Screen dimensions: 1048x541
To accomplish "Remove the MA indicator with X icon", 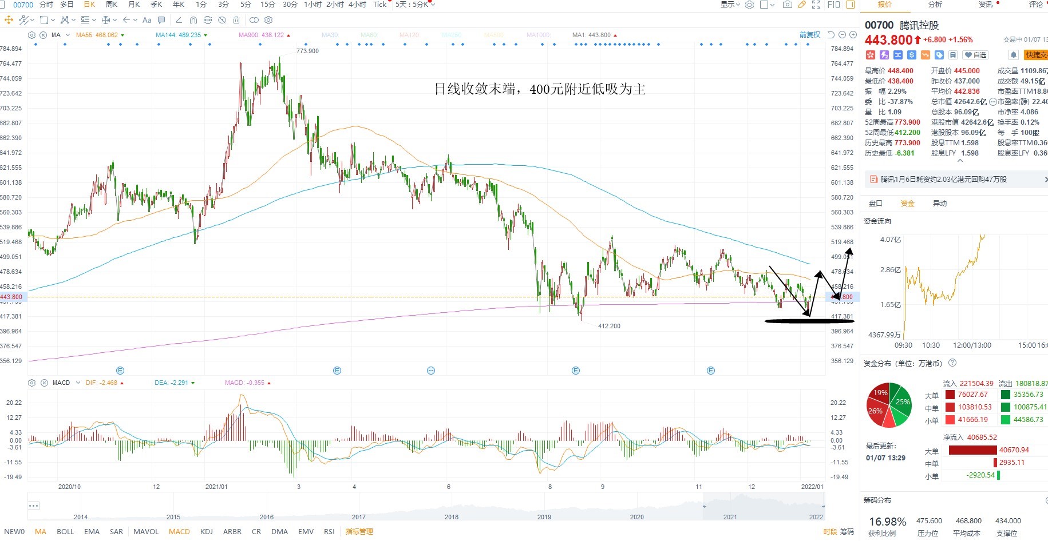I will click(43, 35).
